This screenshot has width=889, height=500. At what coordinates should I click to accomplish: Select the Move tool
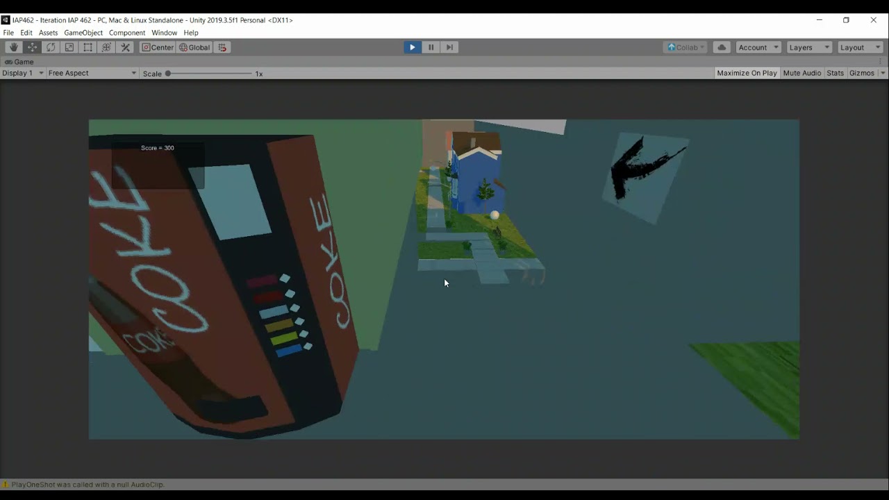[x=32, y=47]
